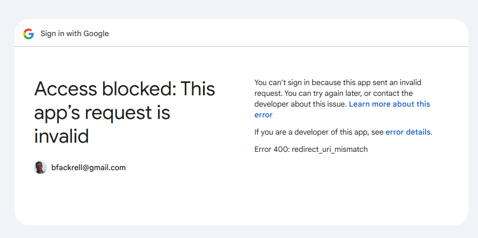Click the profile avatar photo
This screenshot has height=238, width=478.
click(41, 167)
